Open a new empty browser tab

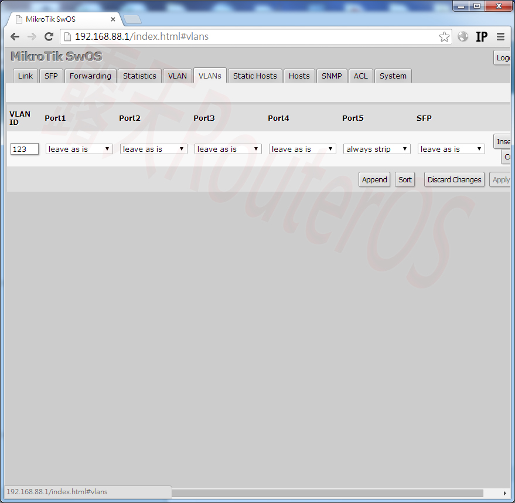point(132,20)
